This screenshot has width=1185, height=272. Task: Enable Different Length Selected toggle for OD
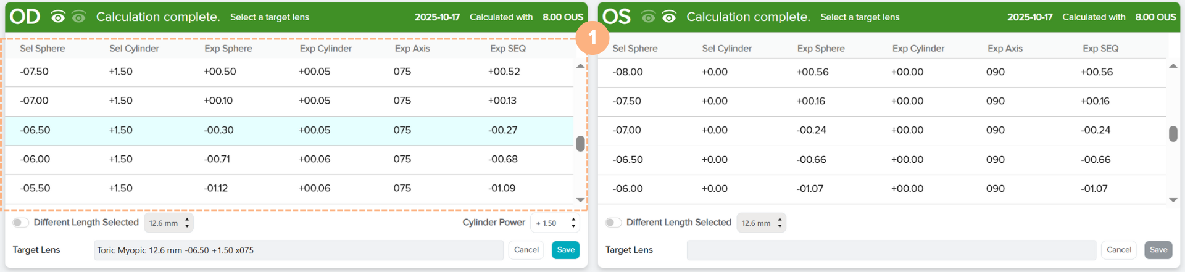21,223
